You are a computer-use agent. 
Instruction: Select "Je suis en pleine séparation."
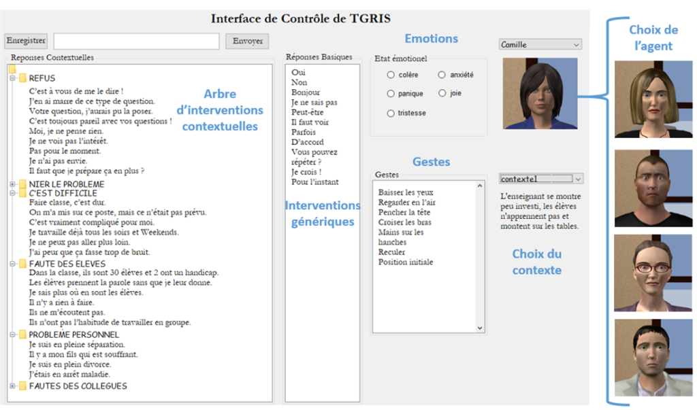click(x=78, y=344)
